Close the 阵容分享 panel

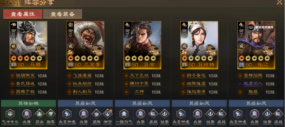[279, 2]
